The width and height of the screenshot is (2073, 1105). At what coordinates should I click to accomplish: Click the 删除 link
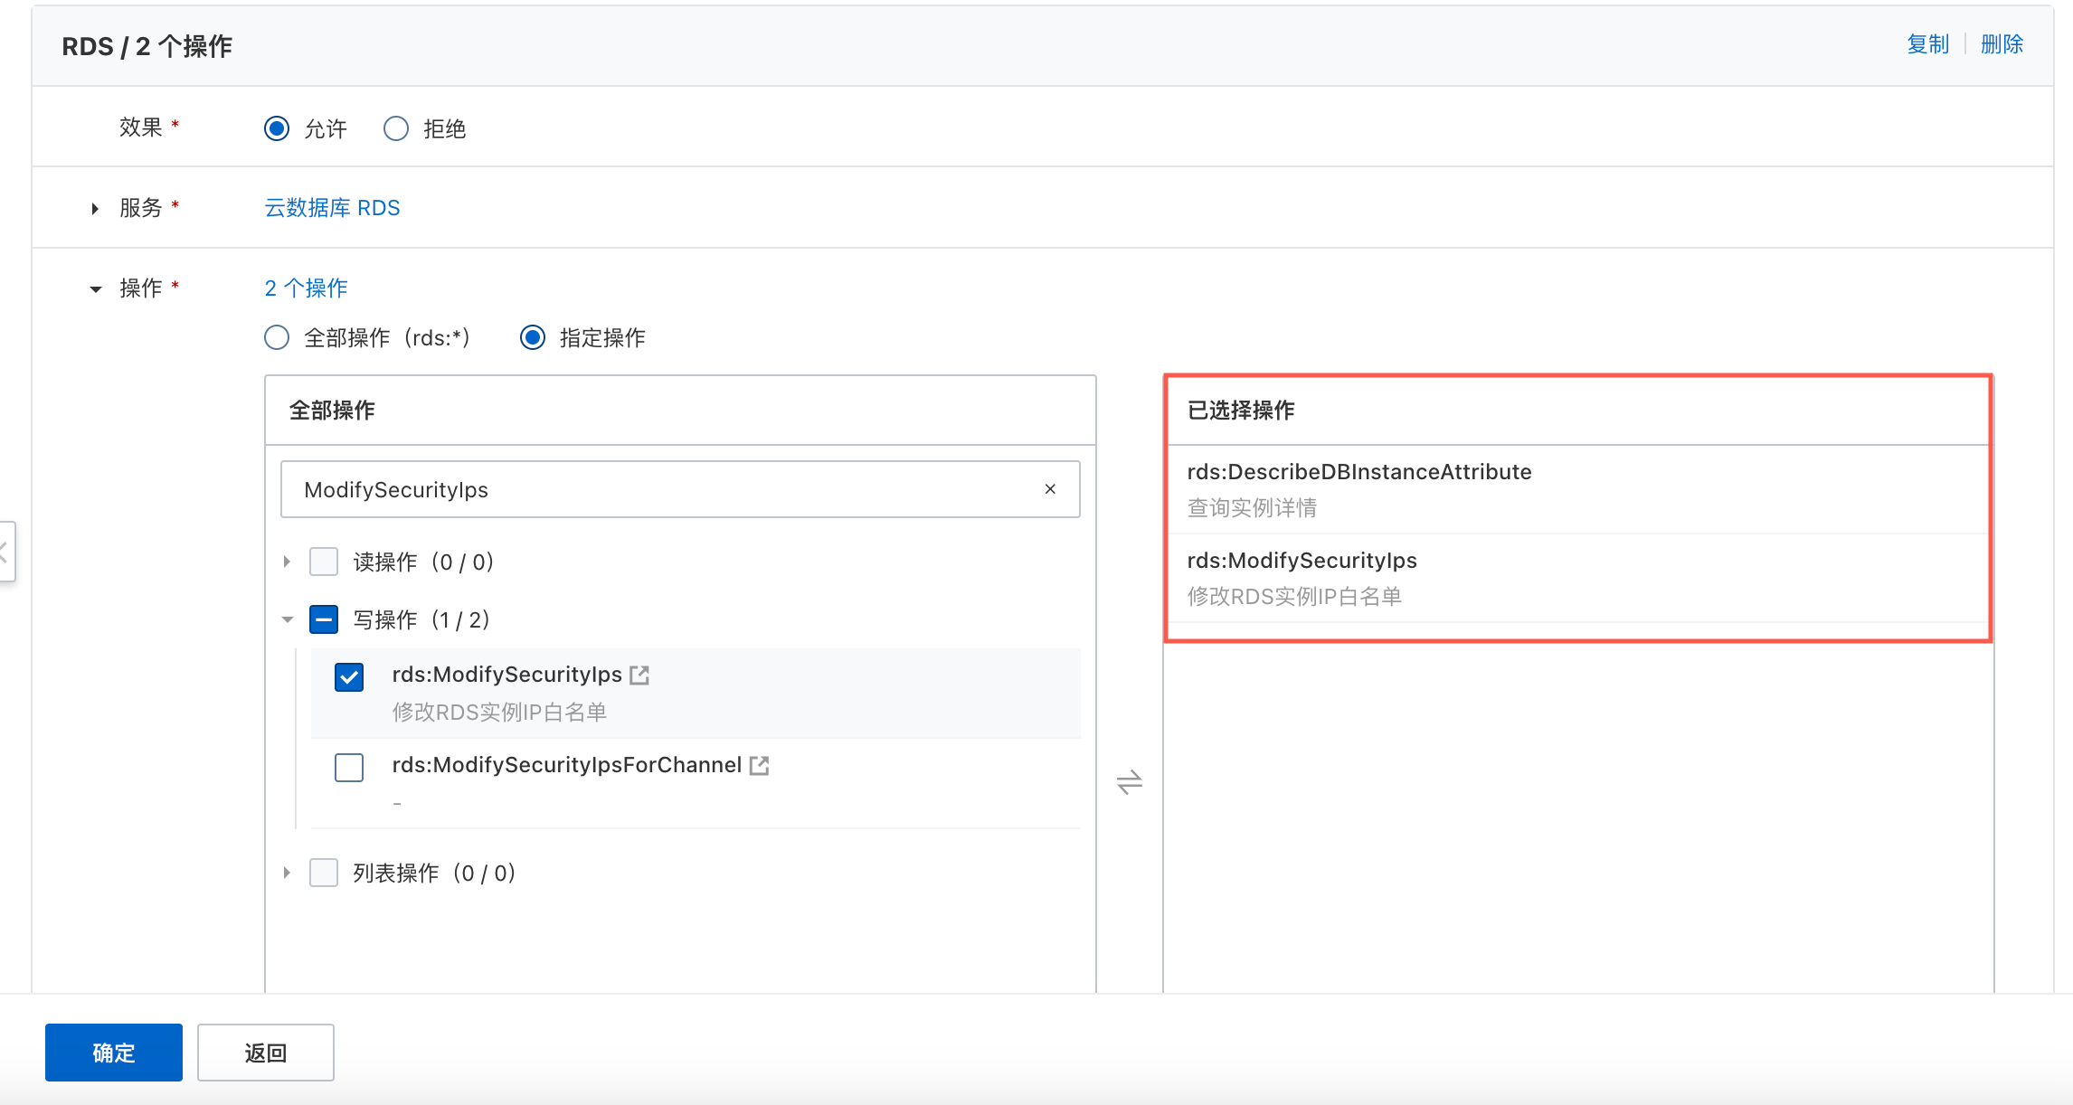click(x=2002, y=44)
